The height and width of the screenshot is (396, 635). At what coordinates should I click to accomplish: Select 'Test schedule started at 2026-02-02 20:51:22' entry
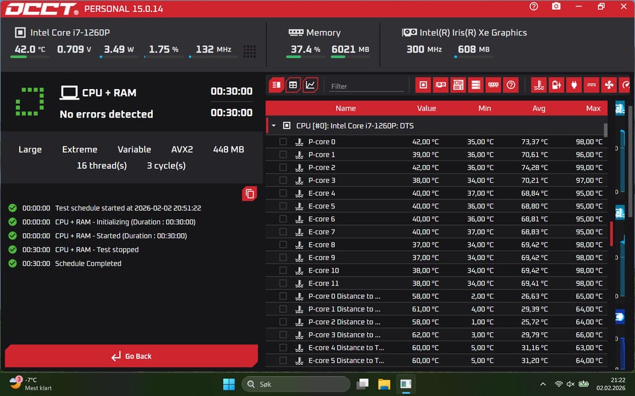pos(128,208)
